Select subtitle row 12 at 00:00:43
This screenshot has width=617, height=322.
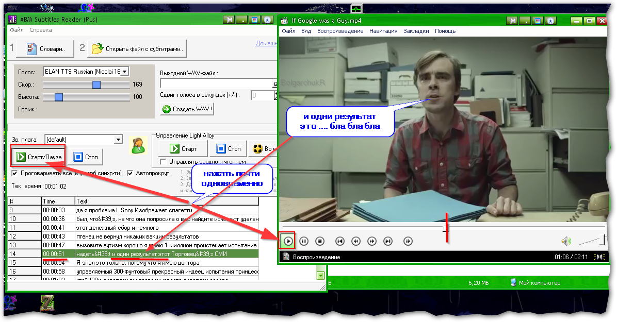point(134,236)
